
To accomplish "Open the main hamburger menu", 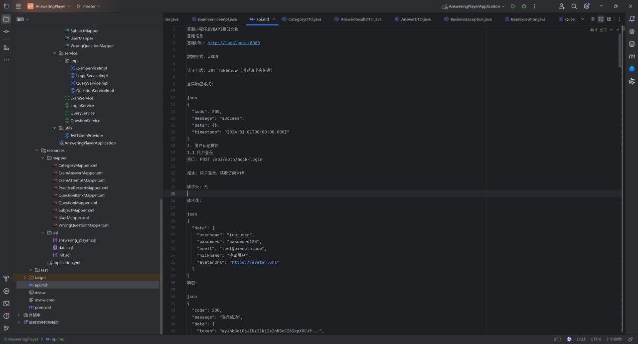I will [18, 6].
